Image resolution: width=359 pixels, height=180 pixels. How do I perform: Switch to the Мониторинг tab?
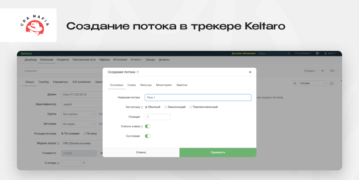(164, 85)
